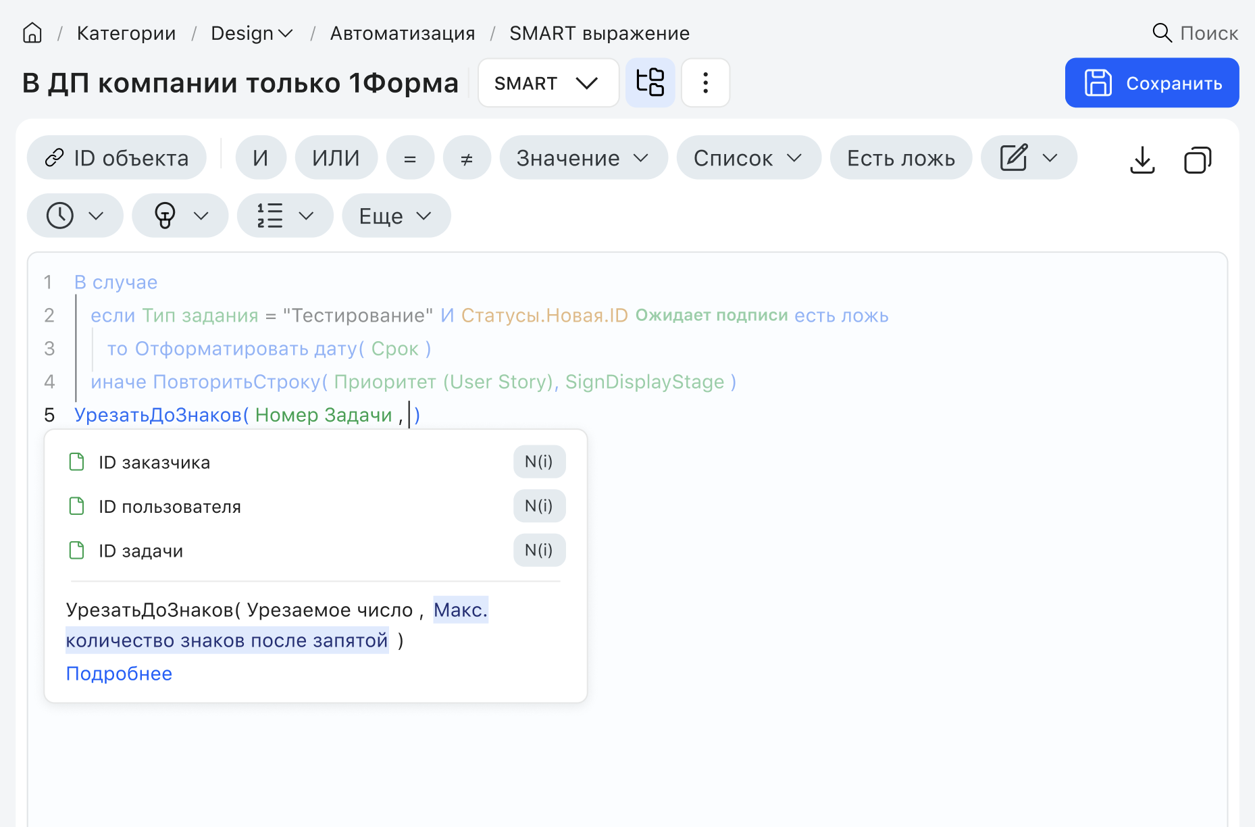Click the home icon in the breadcrumb
This screenshot has width=1255, height=827.
(31, 32)
